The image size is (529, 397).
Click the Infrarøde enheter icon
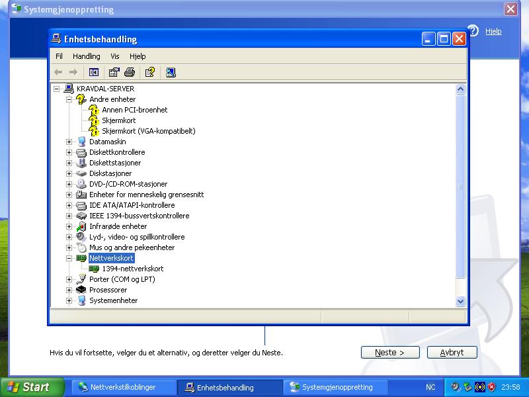(x=81, y=226)
